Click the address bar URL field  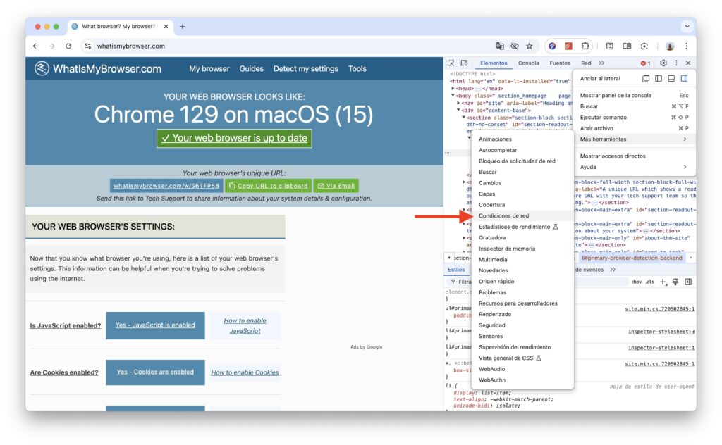286,46
